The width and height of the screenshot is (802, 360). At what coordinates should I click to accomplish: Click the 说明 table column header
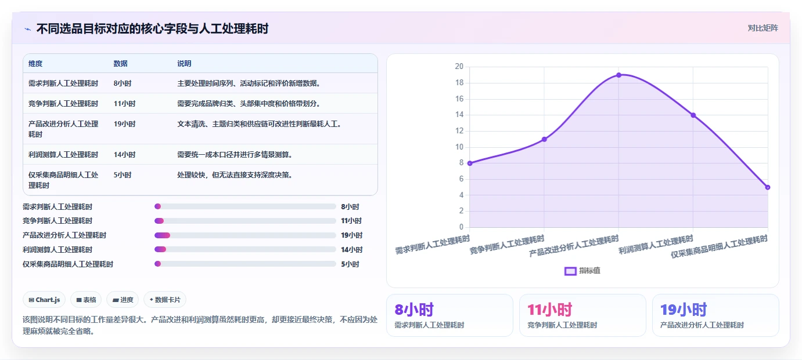tap(185, 64)
